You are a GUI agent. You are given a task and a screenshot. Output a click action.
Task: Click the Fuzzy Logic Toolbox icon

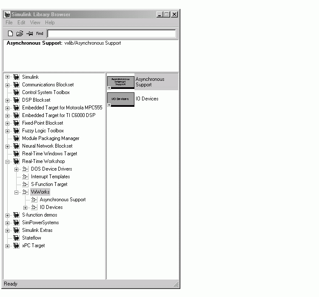coord(16,131)
